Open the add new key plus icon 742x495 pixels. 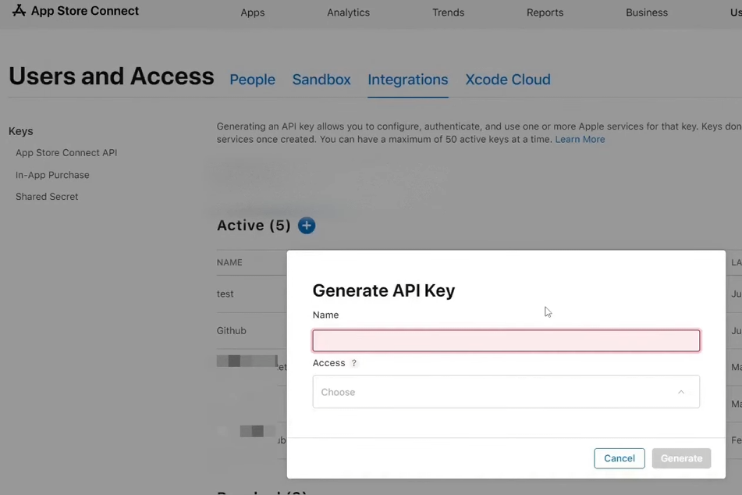click(306, 225)
